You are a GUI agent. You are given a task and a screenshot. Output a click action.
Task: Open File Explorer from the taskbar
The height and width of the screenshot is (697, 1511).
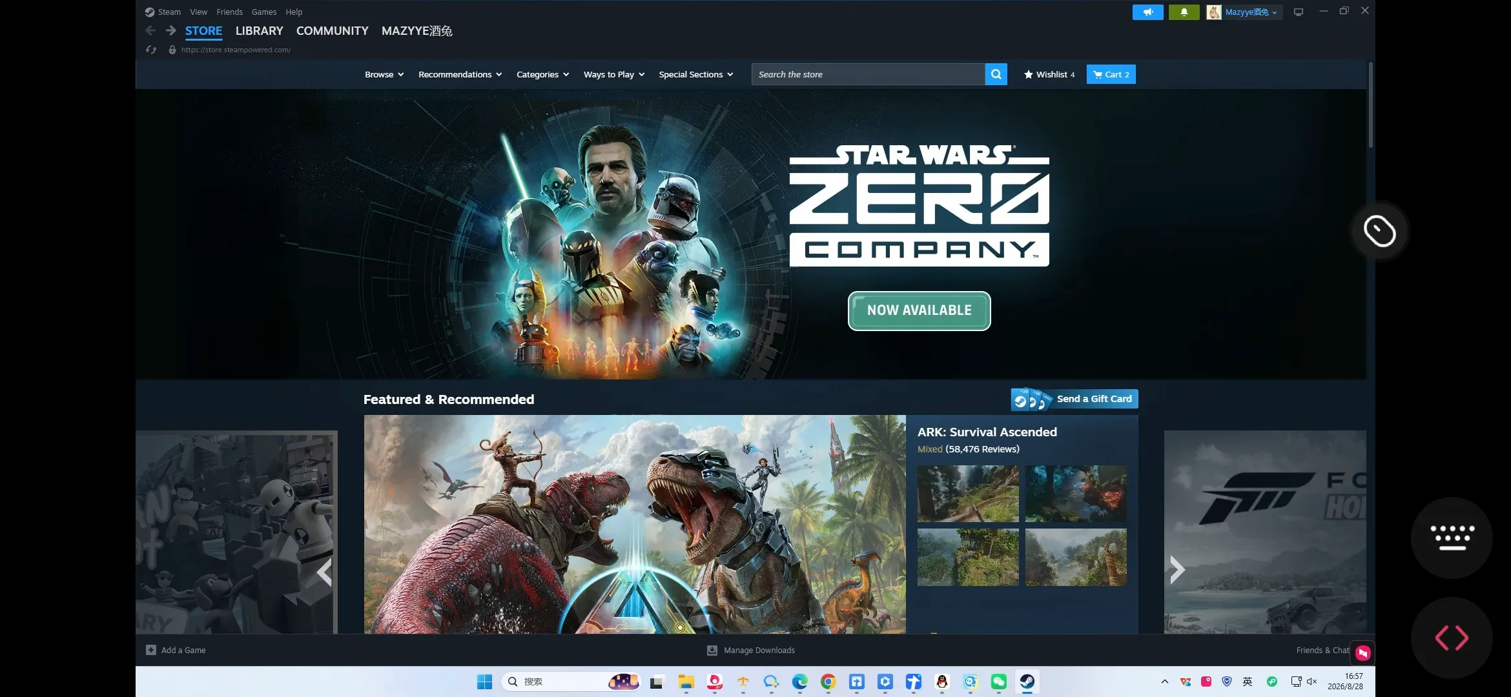tap(686, 682)
